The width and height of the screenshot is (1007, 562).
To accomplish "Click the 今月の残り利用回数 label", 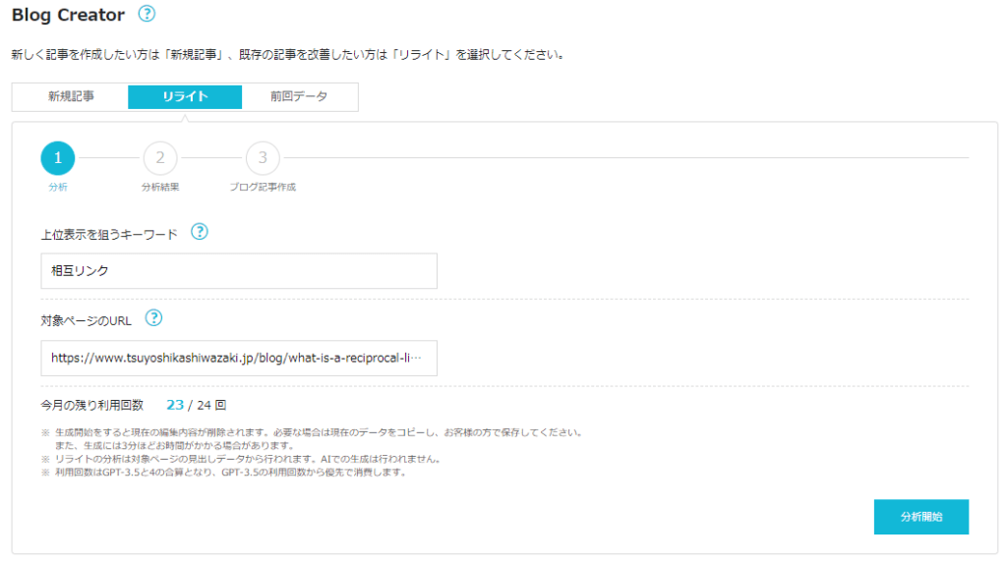I will click(x=91, y=405).
